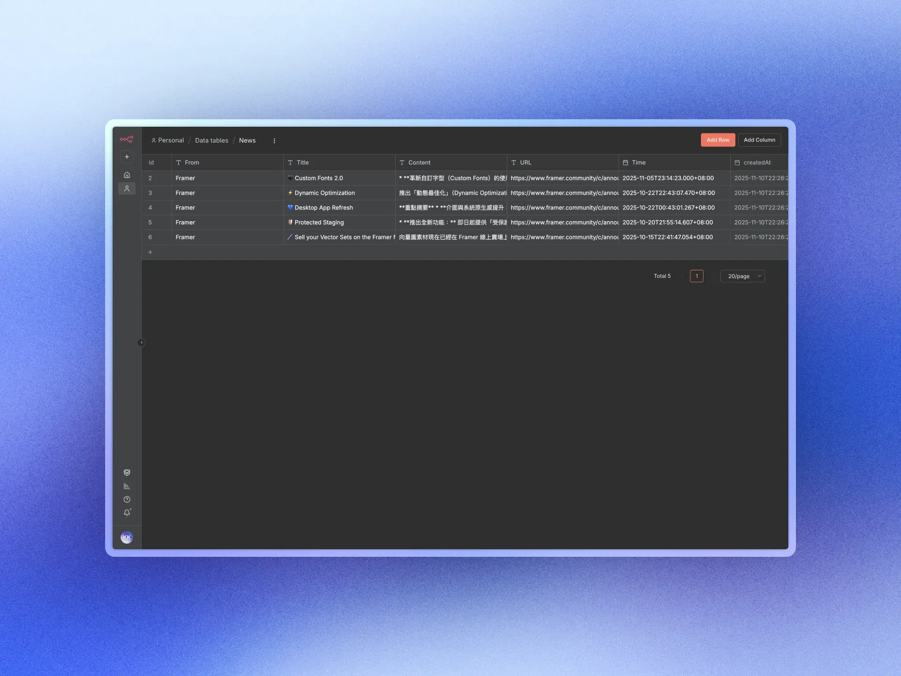Open the Personal project sidebar icon
Image resolution: width=901 pixels, height=676 pixels.
(127, 188)
